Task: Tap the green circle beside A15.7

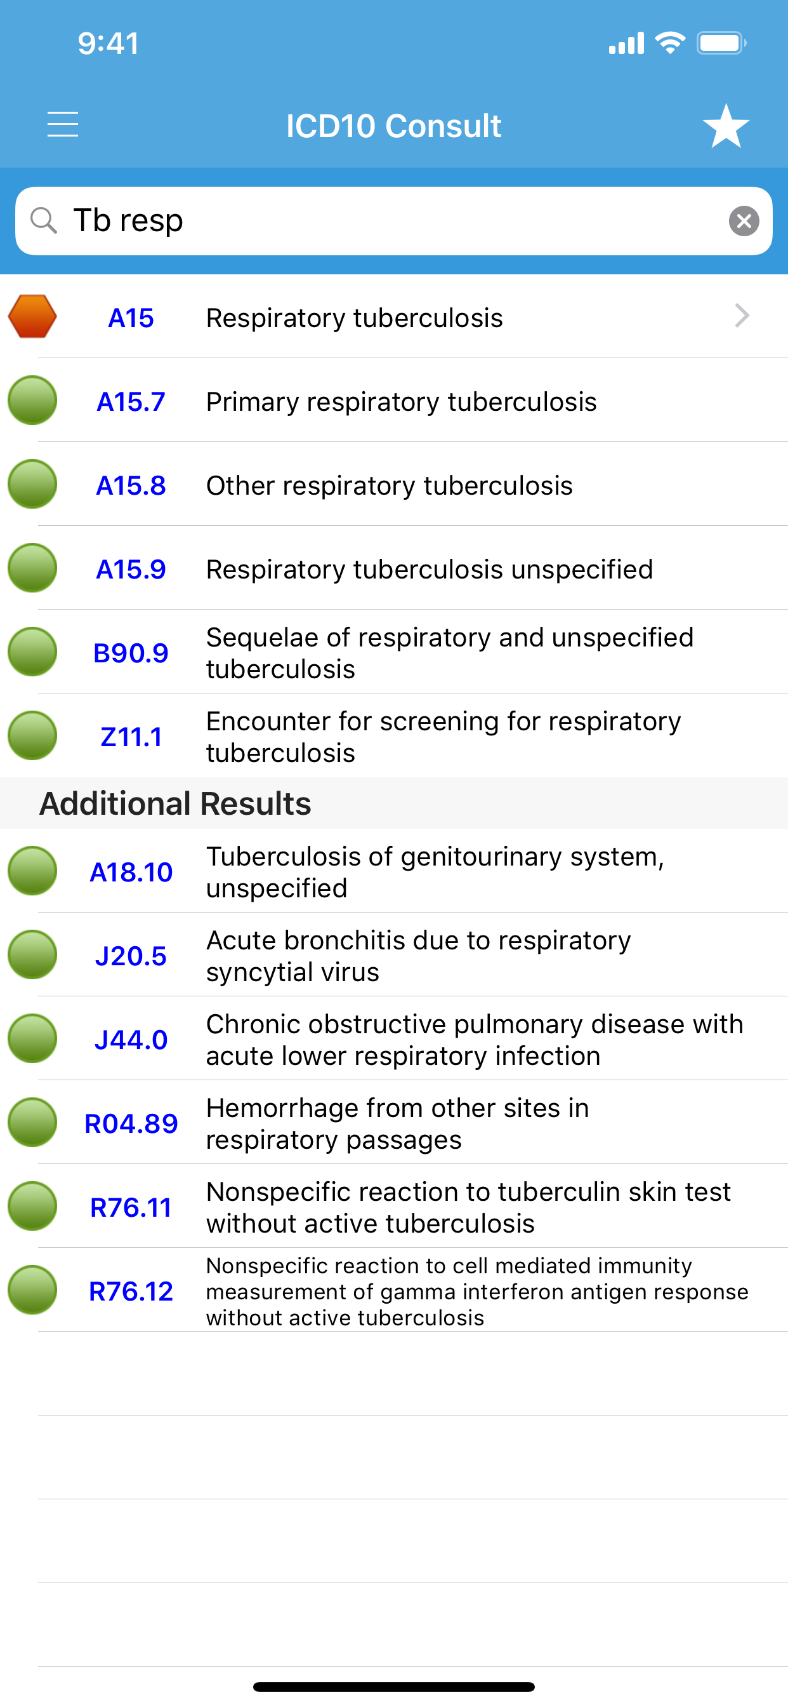Action: 32,400
